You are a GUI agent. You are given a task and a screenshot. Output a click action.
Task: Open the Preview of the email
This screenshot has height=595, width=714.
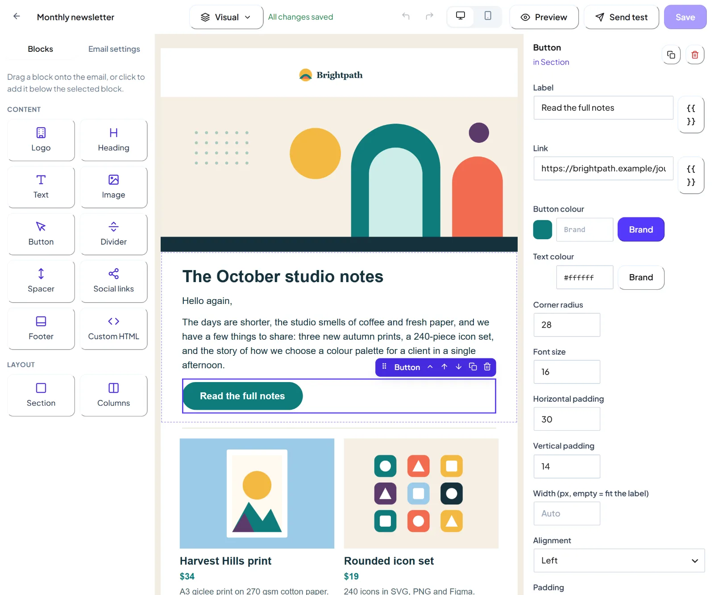544,17
